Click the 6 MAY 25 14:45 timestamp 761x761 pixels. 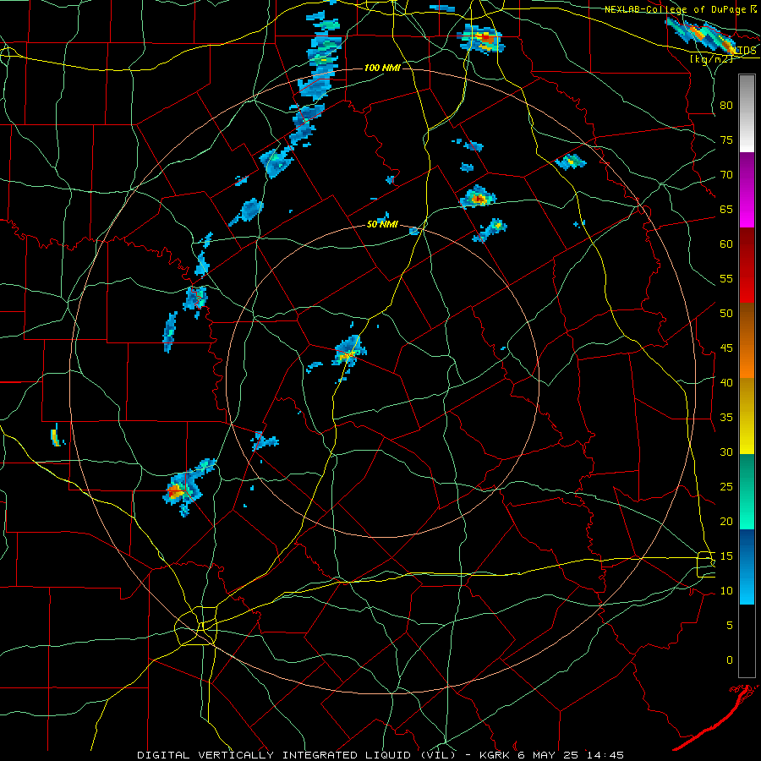pos(572,755)
